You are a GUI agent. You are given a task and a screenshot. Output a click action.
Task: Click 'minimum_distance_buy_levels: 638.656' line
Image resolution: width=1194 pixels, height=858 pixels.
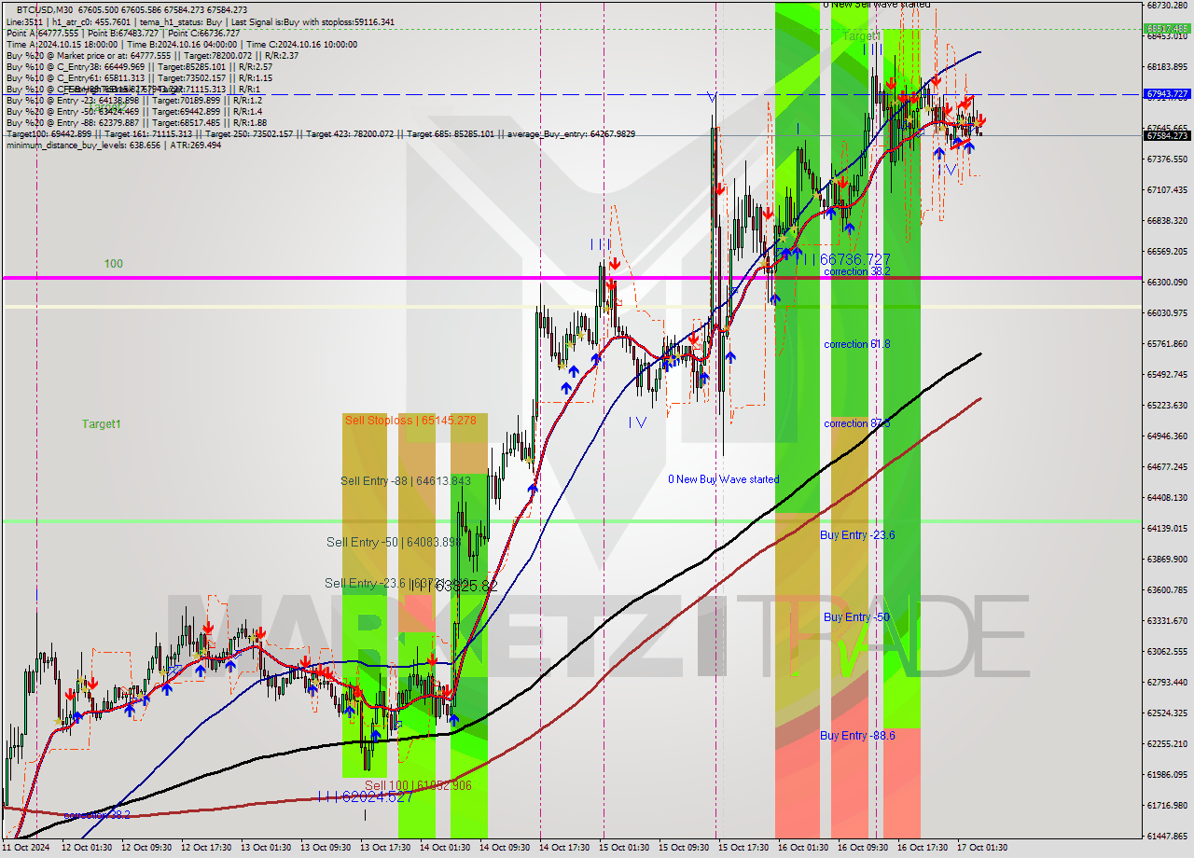114,145
